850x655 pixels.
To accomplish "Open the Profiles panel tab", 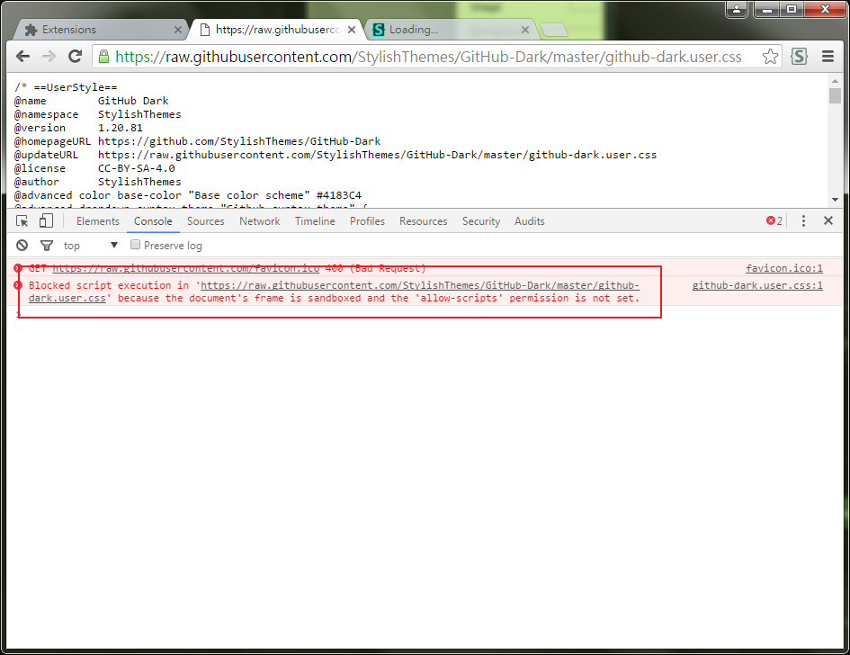I will point(367,221).
